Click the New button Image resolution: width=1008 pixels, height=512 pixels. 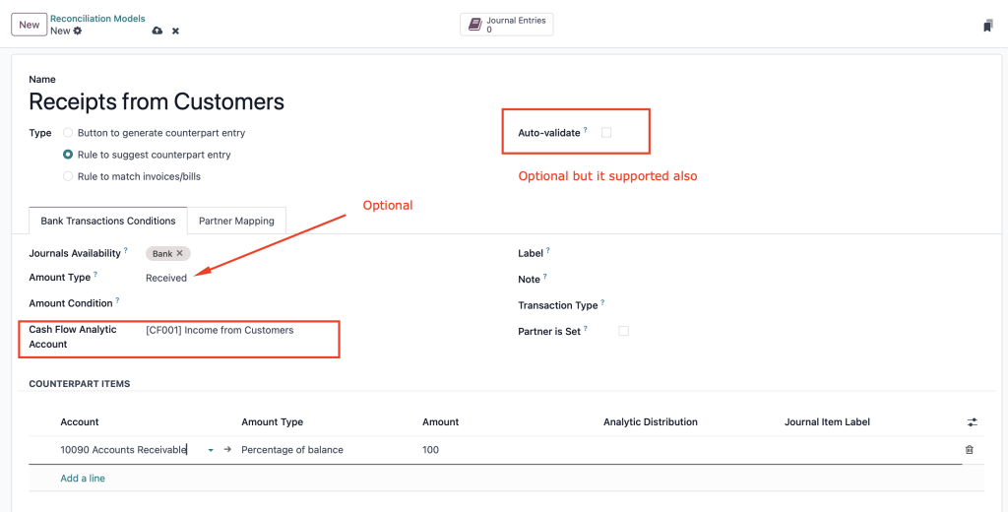point(29,25)
